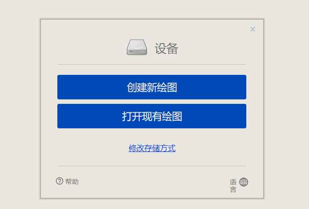The image size is (309, 209).
Task: Open the help page from 帮助
Action: click(72, 181)
